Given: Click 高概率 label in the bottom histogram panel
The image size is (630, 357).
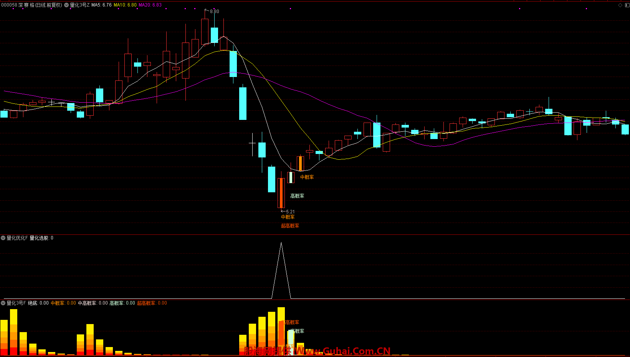Looking at the screenshot, I should coord(297,331).
